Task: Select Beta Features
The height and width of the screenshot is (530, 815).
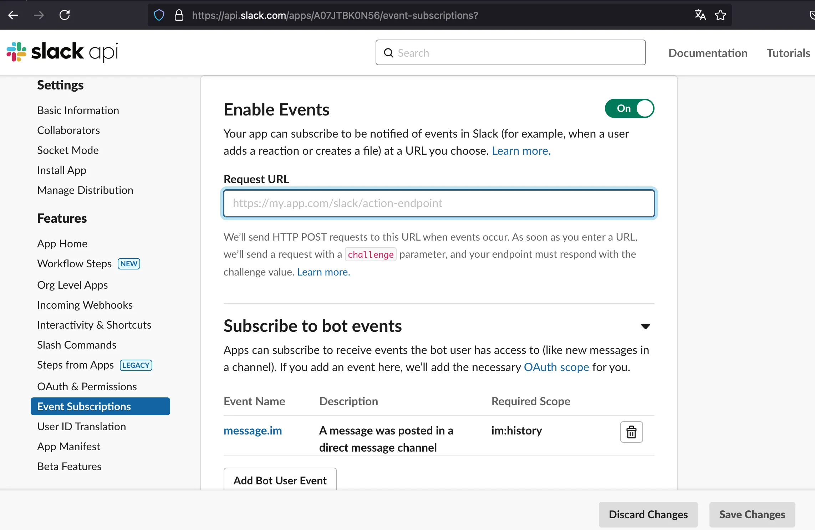Action: tap(69, 466)
